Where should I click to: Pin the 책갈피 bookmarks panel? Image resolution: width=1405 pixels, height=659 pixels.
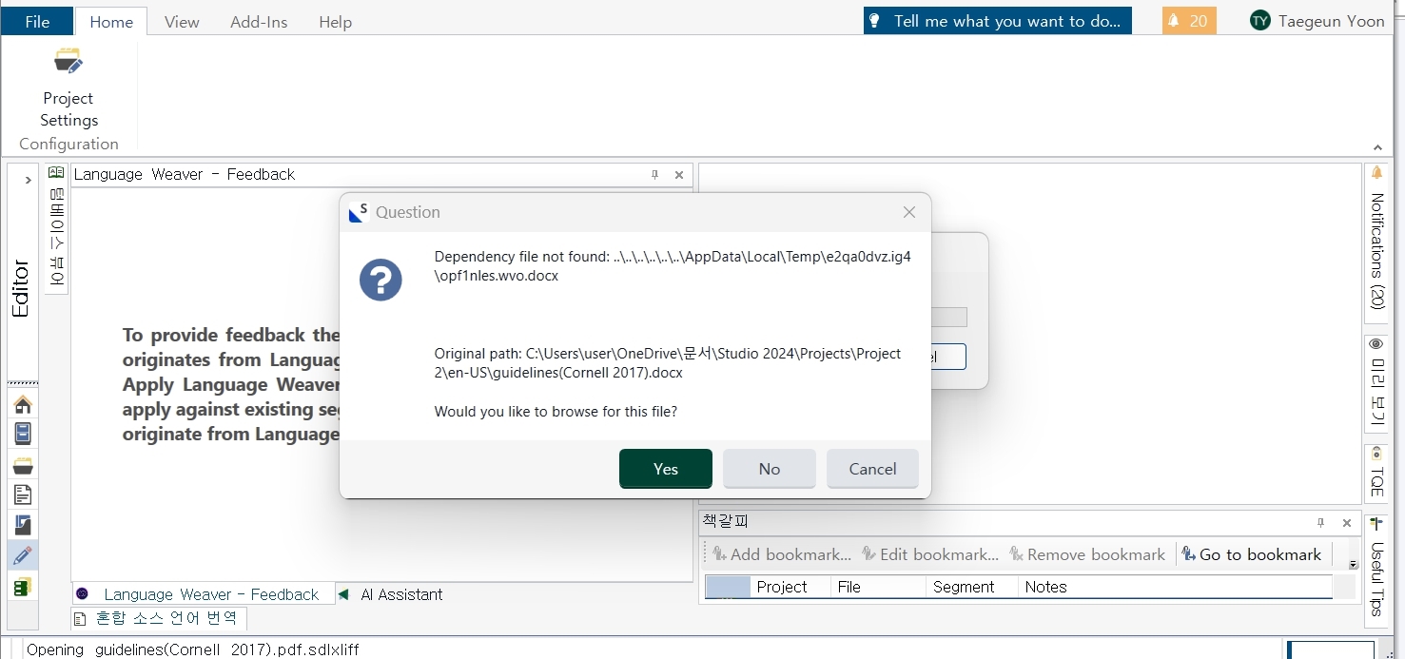(1320, 523)
